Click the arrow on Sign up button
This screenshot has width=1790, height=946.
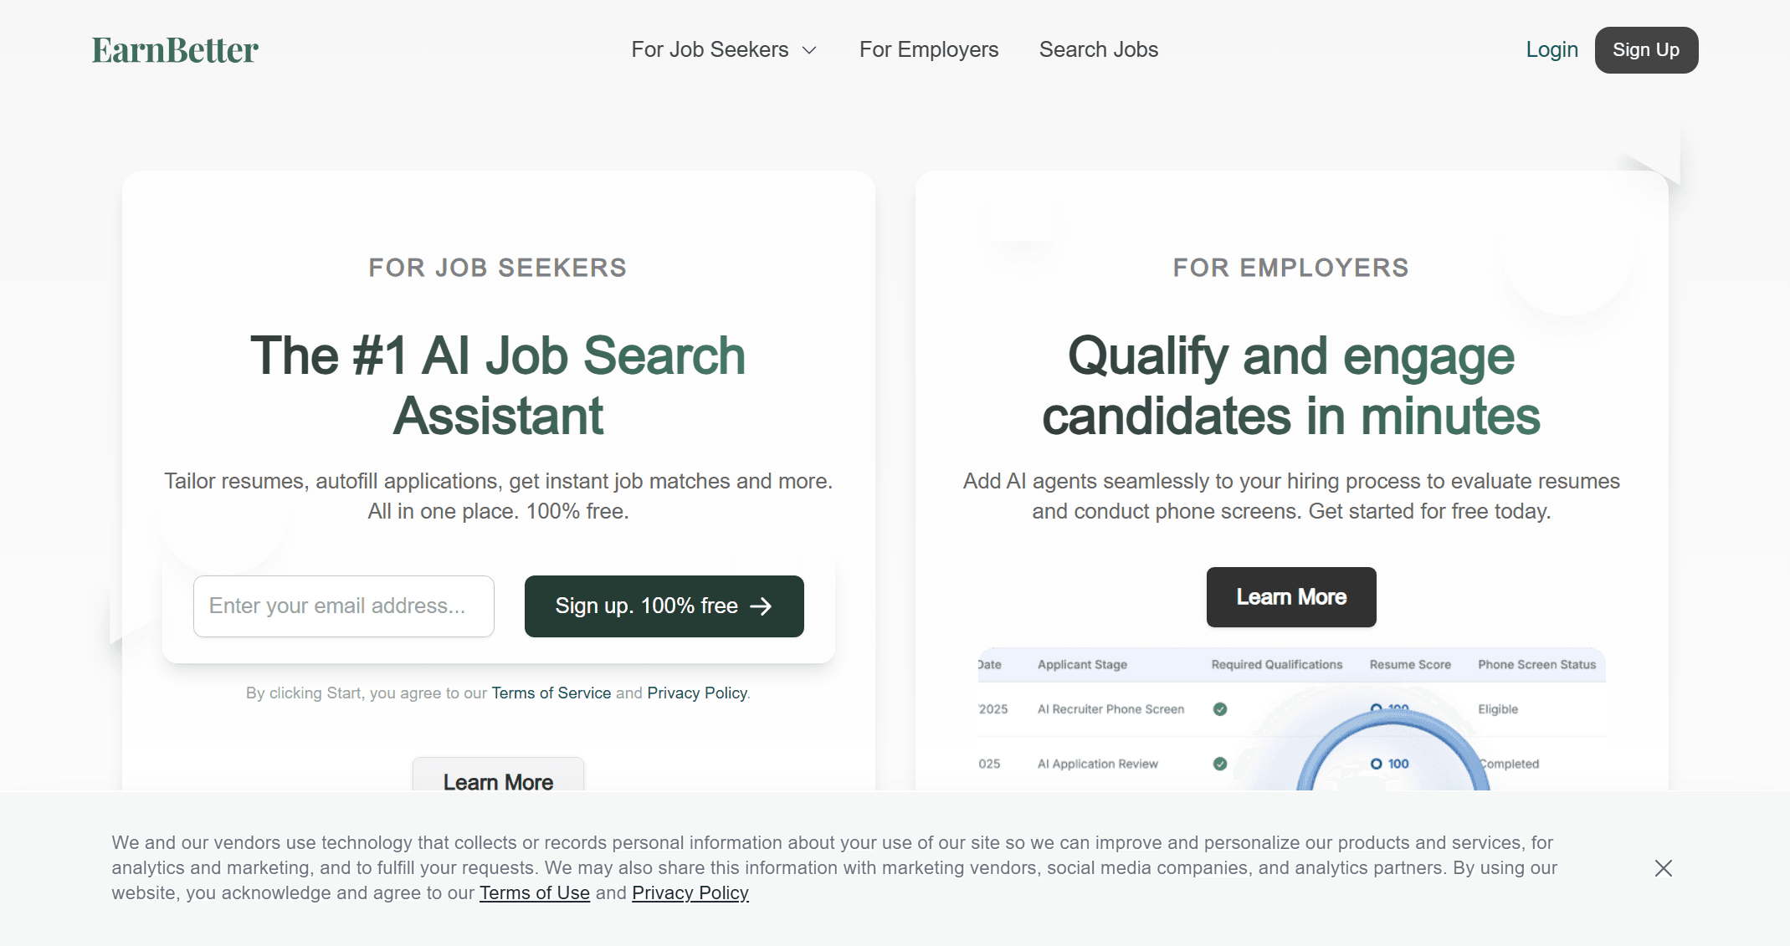click(761, 606)
